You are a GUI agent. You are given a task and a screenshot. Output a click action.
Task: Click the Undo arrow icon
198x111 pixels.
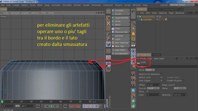133,11
